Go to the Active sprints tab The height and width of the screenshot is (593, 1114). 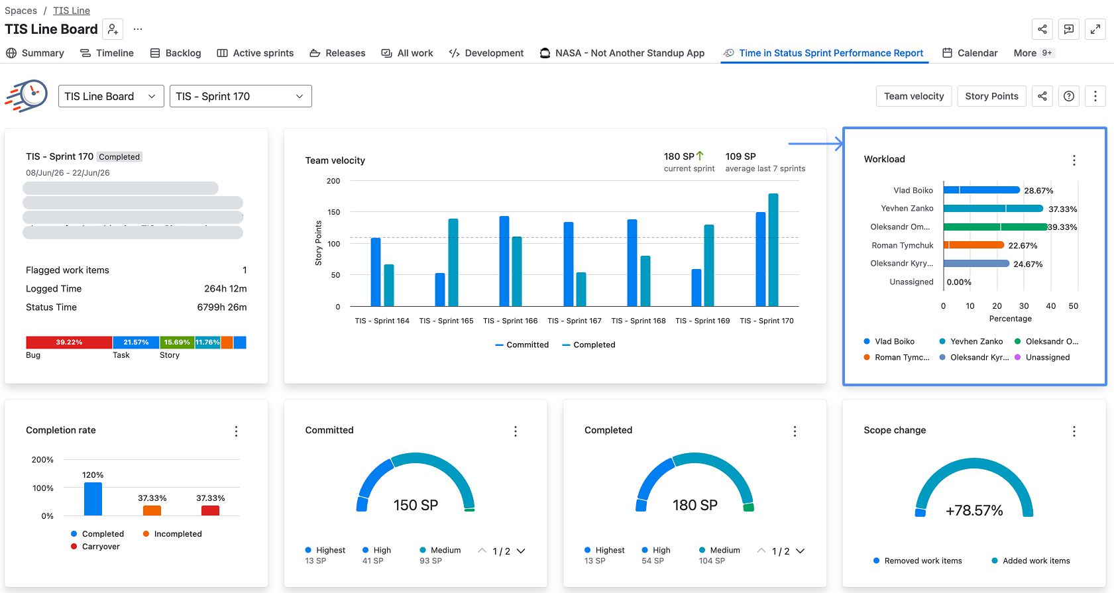click(x=255, y=53)
